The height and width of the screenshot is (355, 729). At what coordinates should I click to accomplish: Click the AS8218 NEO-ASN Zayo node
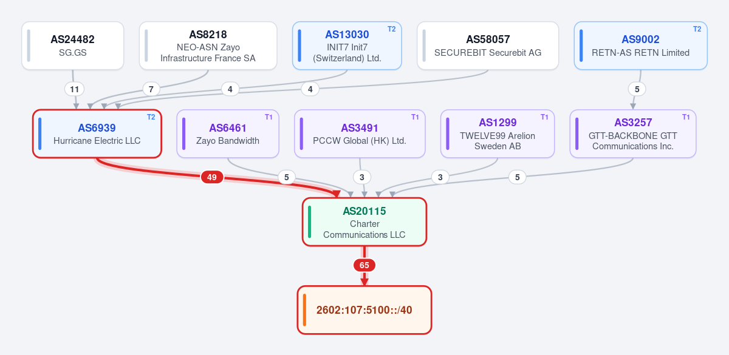coord(208,46)
